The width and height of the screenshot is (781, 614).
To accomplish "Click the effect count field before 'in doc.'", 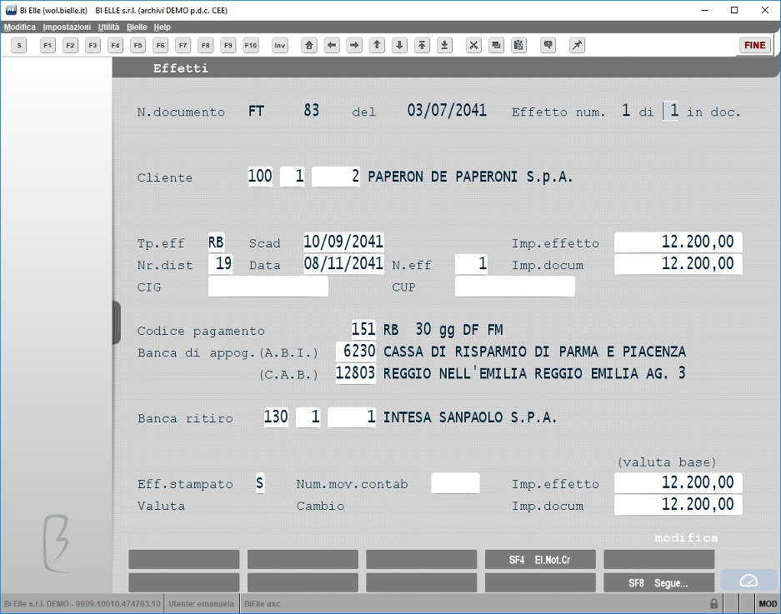I will pyautogui.click(x=671, y=111).
